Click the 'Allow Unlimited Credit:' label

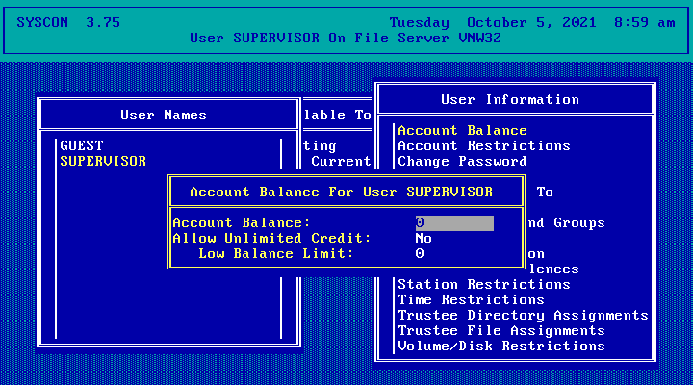271,239
